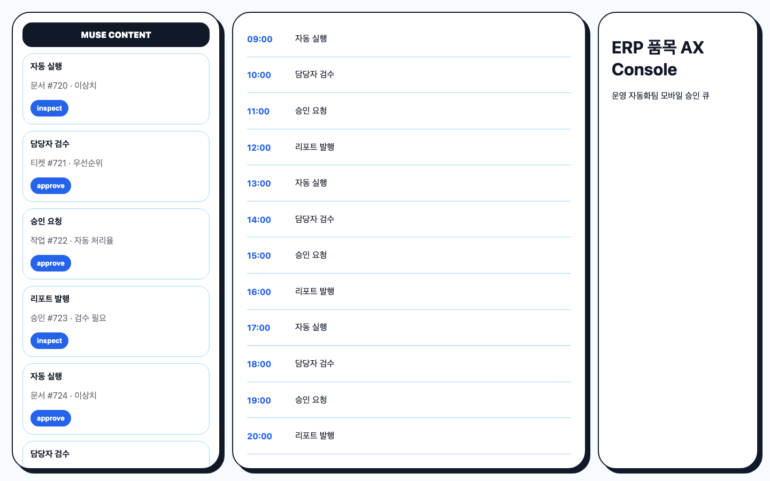Open the 20:00 리포트 발행 schedule row
Image resolution: width=770 pixels, height=481 pixels.
click(x=409, y=436)
